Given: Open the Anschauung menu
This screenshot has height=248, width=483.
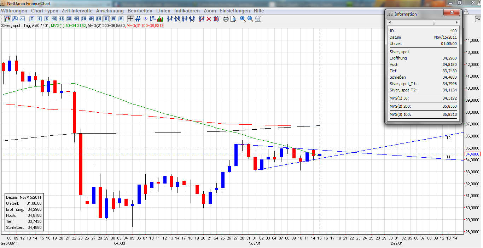Looking at the screenshot, I should [x=110, y=11].
